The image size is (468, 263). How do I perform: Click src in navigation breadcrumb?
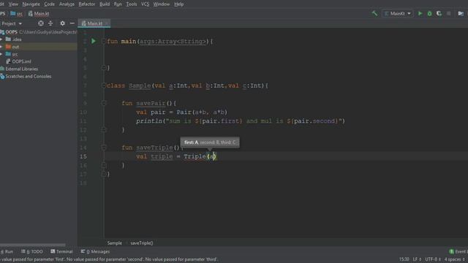(x=17, y=14)
